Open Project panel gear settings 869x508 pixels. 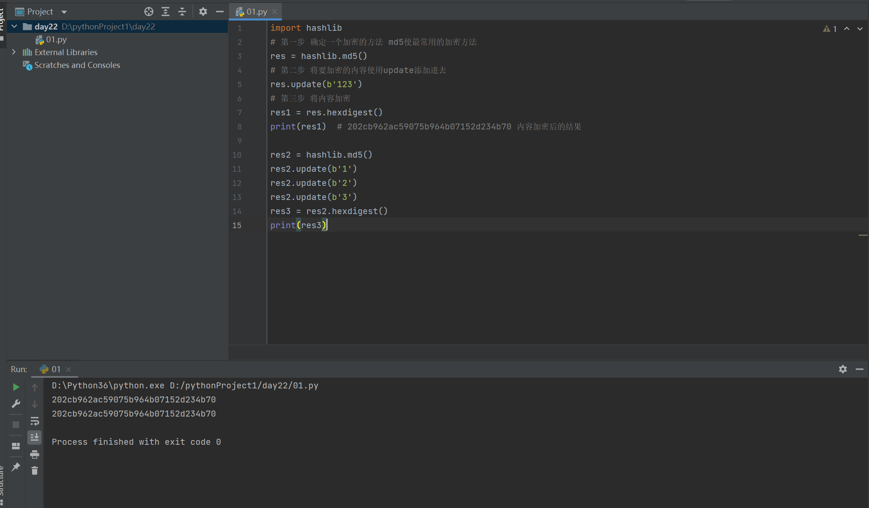click(203, 12)
